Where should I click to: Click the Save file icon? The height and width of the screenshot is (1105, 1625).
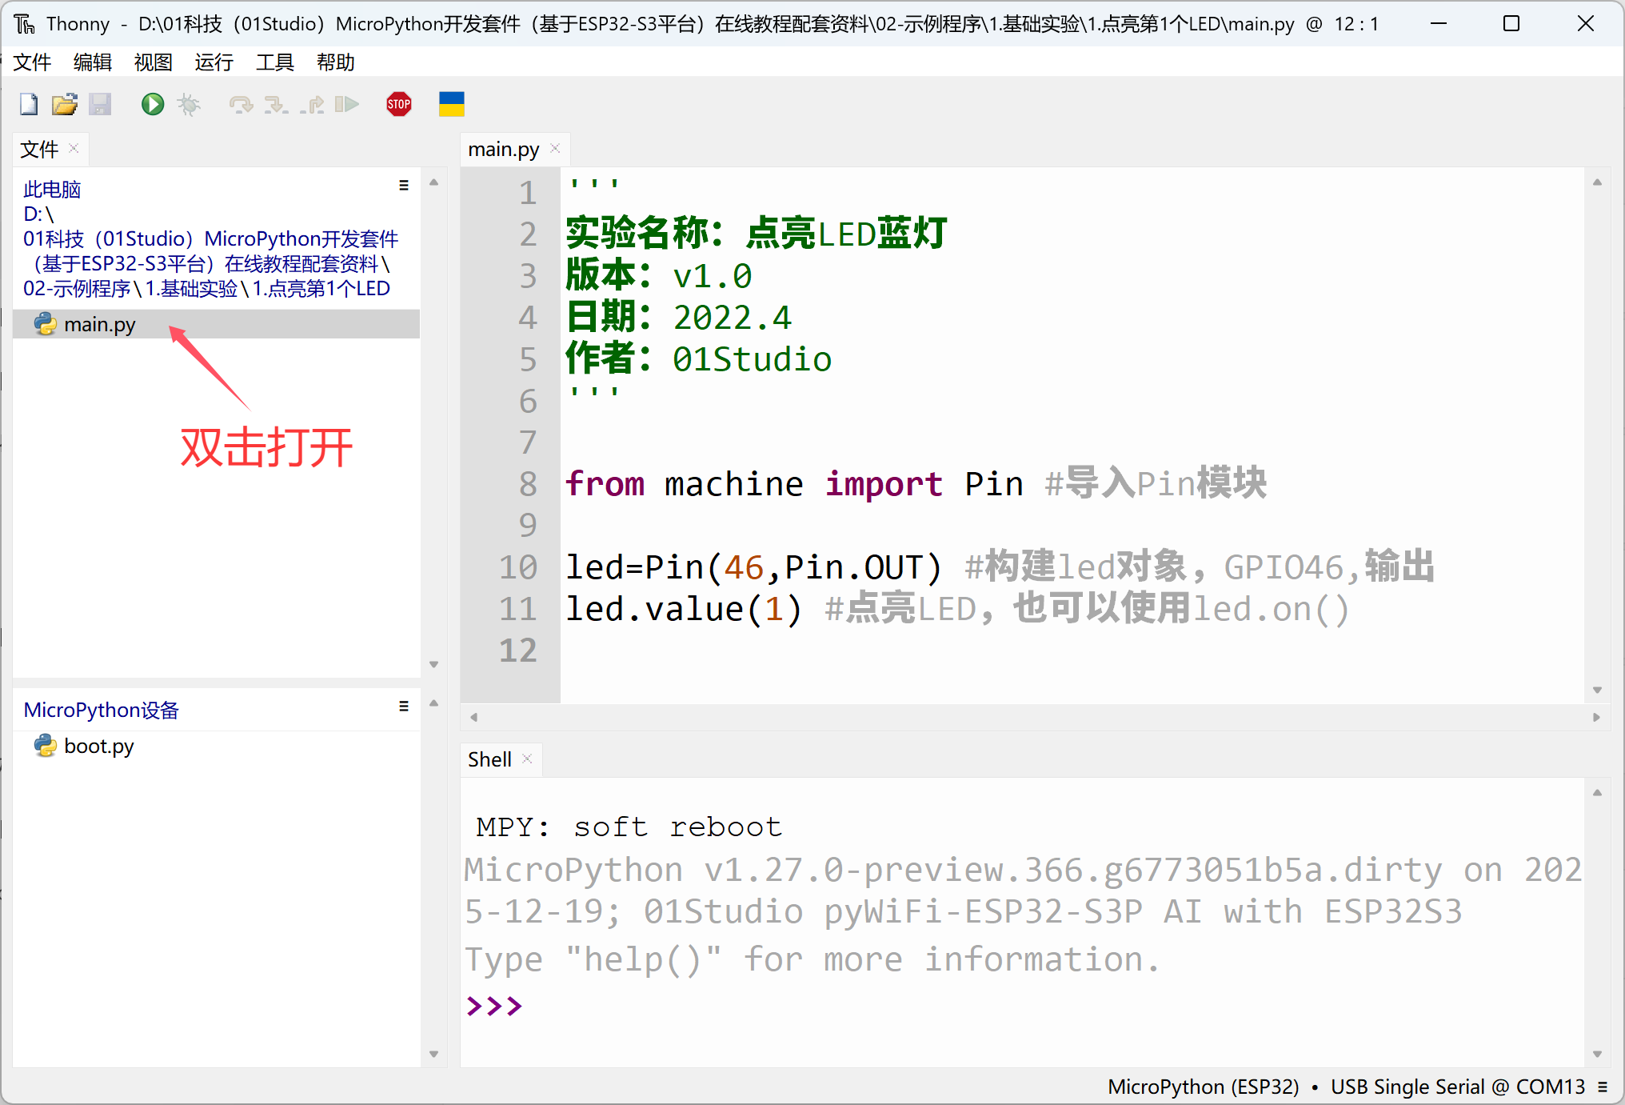(x=100, y=105)
